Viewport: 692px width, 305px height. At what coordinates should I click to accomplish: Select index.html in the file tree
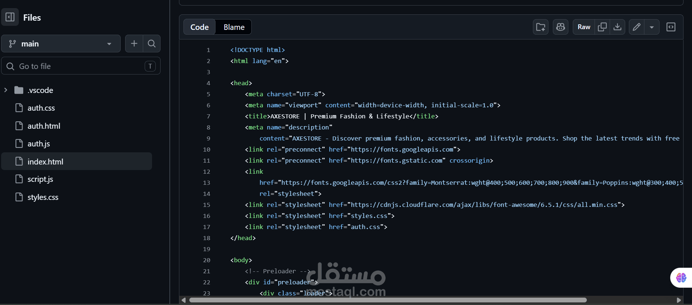[77, 161]
